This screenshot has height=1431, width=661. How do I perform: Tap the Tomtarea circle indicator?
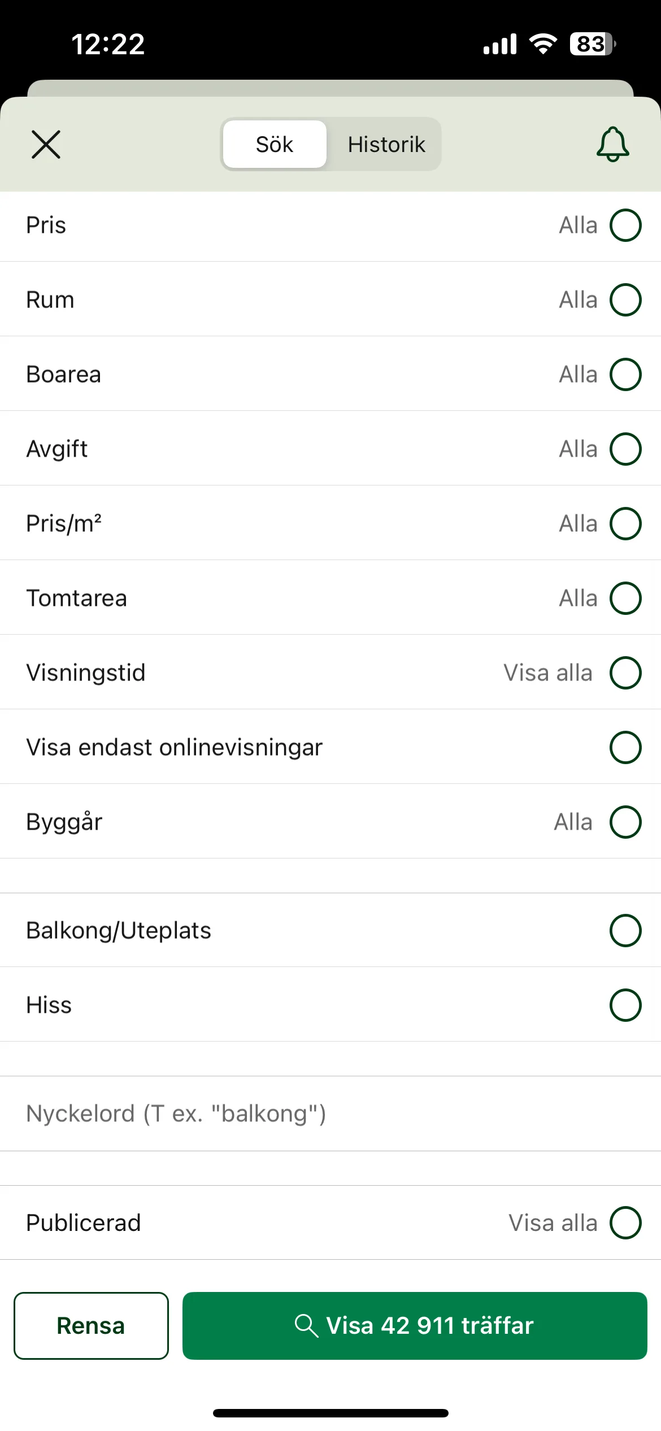coord(625,598)
